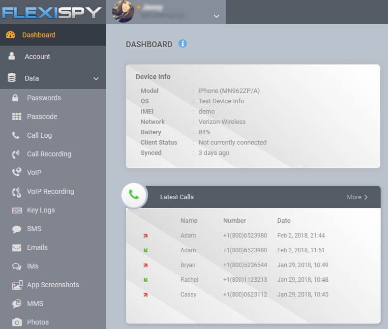Click the user profile avatar picture

click(123, 11)
